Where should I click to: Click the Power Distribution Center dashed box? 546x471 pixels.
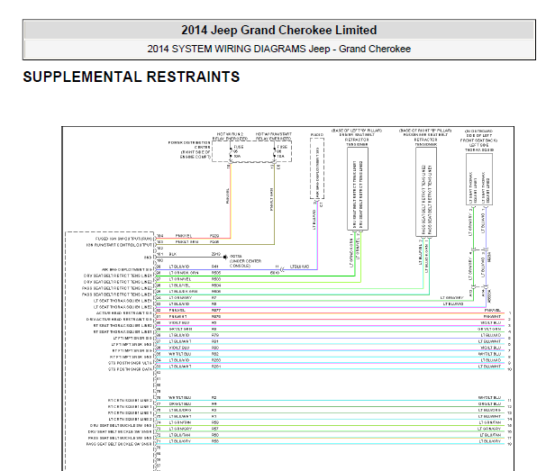[x=251, y=151]
